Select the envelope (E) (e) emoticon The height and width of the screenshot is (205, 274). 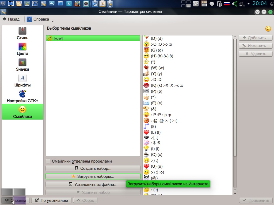click(x=188, y=103)
